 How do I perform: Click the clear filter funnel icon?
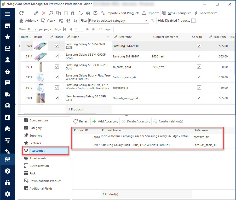point(153,21)
